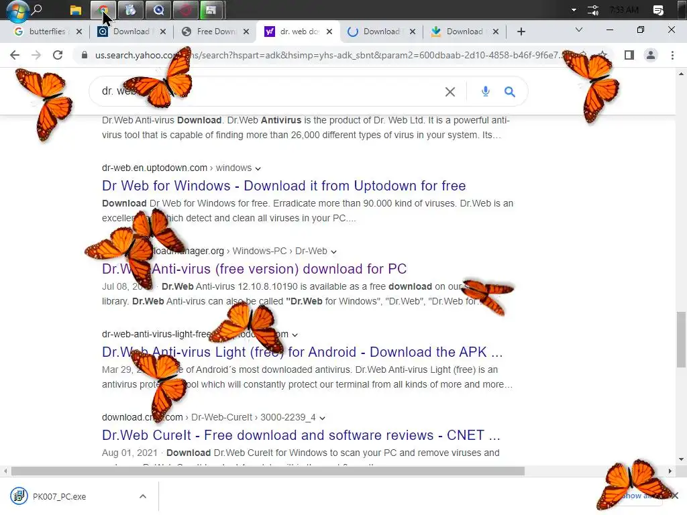Open the Chrome profile menu
This screenshot has width=687, height=515.
click(x=651, y=55)
